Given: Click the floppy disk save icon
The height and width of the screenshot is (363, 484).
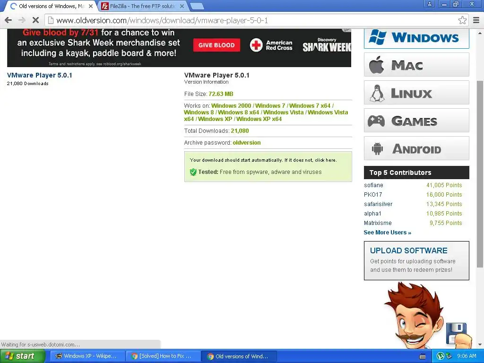Looking at the screenshot, I should [457, 334].
